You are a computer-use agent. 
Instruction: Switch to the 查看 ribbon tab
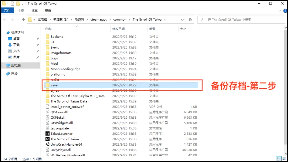click(x=48, y=11)
